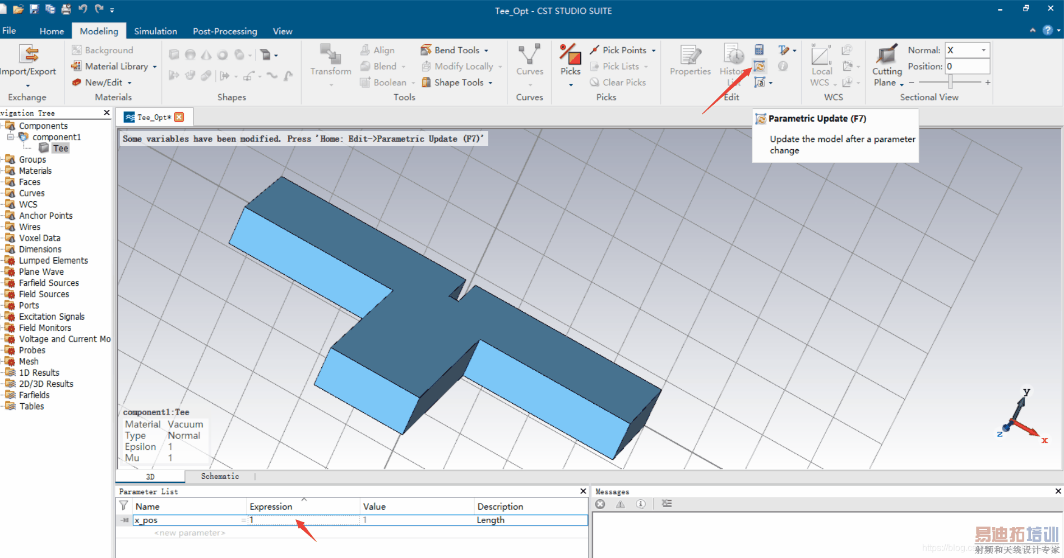Show error messages in Messages panel
The height and width of the screenshot is (558, 1064).
click(x=600, y=504)
